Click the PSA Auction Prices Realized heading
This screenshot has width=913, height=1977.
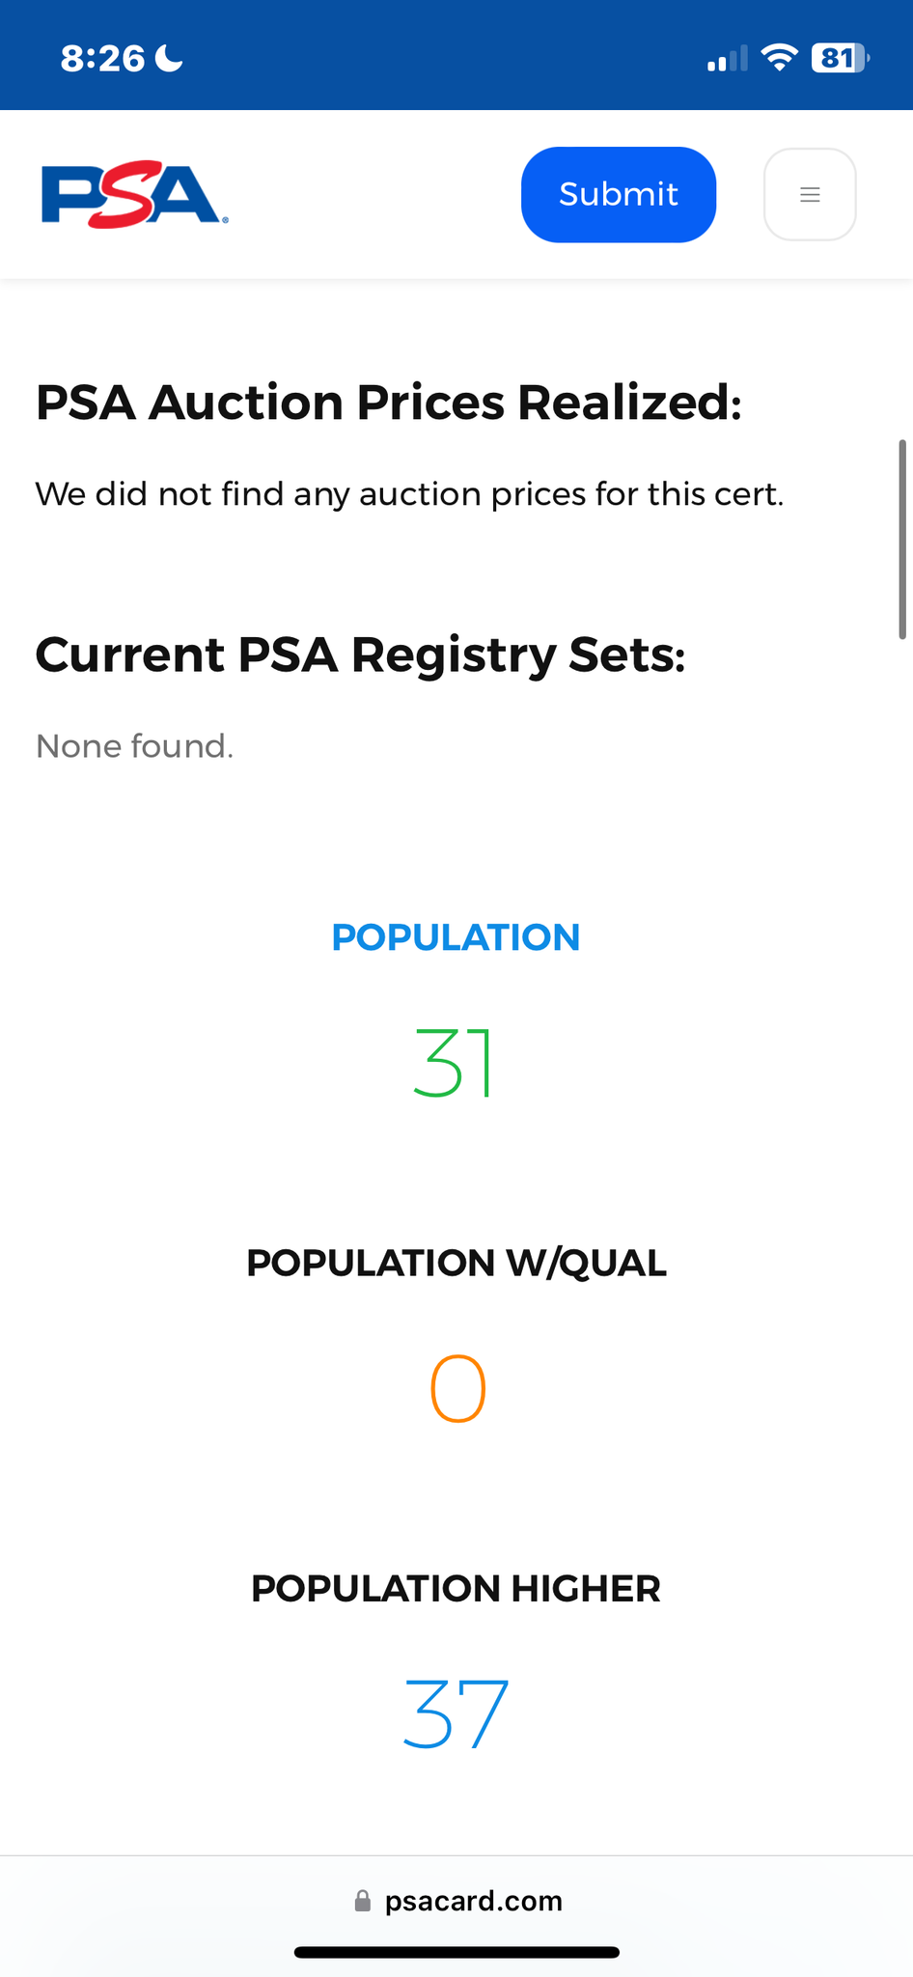(389, 402)
